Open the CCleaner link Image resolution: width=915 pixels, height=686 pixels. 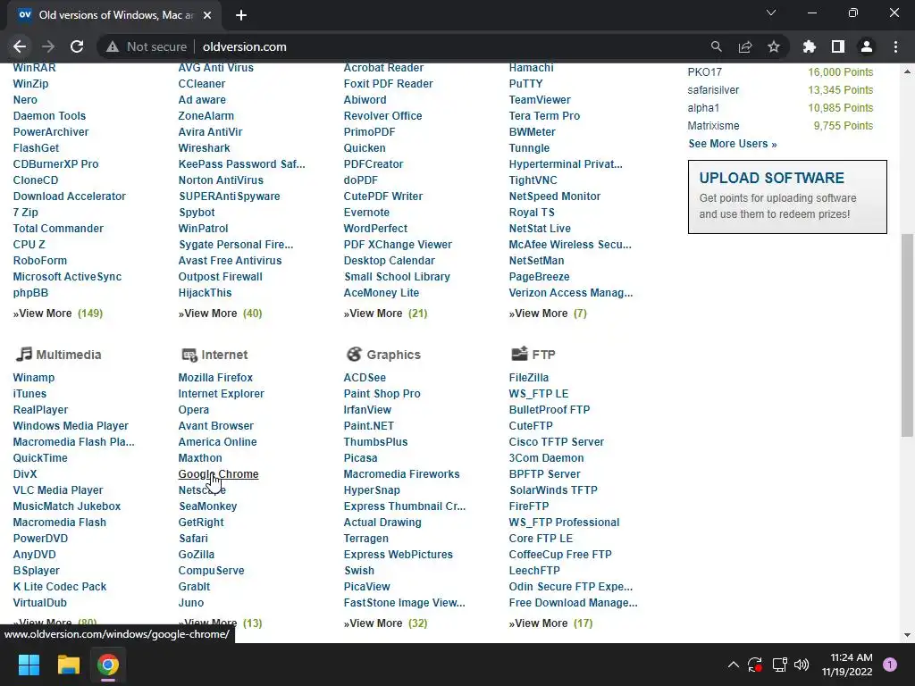point(201,83)
